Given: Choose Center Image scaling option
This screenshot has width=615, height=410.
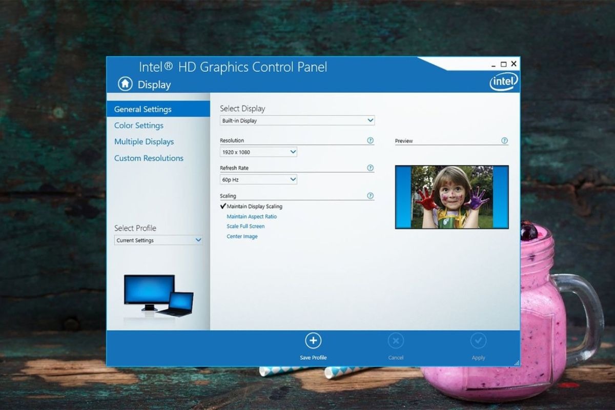Looking at the screenshot, I should coord(242,237).
